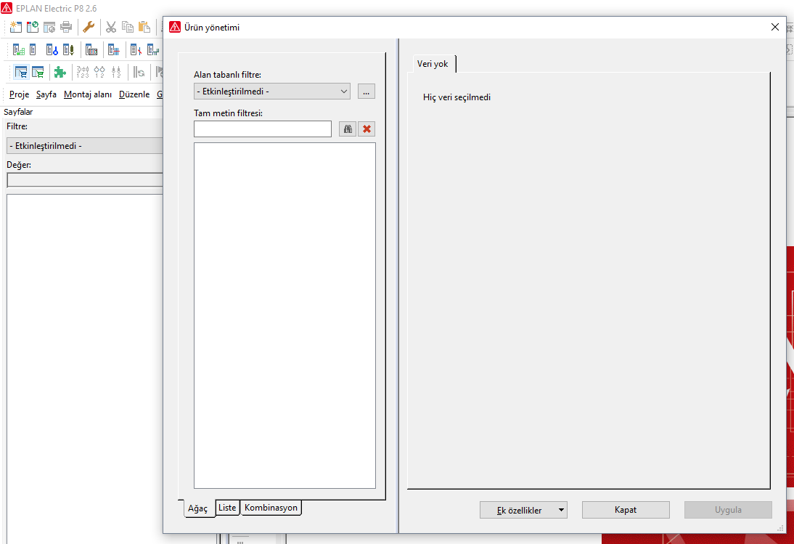Close the Ürün yönetimi dialog

click(774, 28)
